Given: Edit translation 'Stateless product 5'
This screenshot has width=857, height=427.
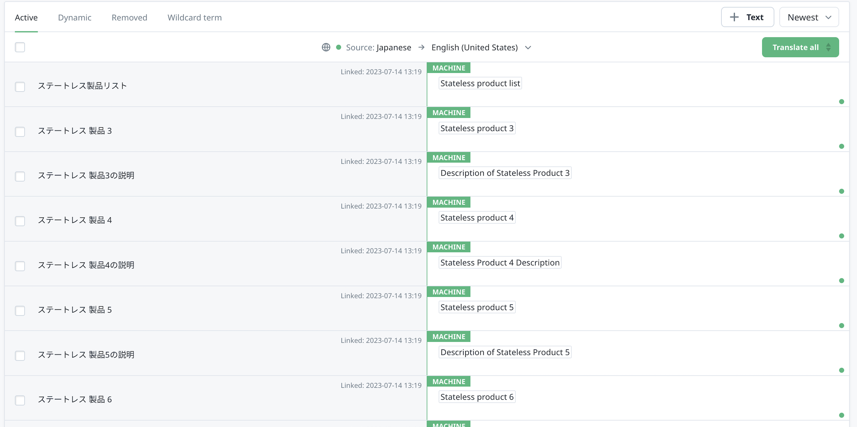Looking at the screenshot, I should [477, 307].
